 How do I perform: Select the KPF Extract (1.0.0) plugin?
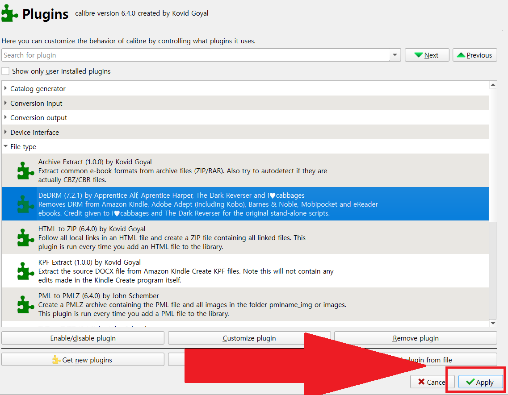click(x=246, y=271)
